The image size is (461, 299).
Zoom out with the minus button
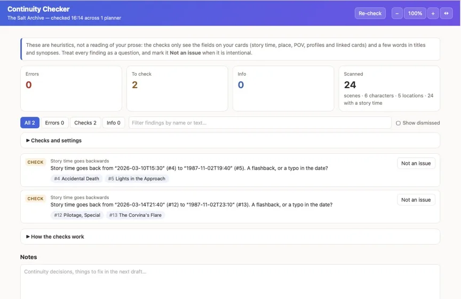[x=397, y=13]
